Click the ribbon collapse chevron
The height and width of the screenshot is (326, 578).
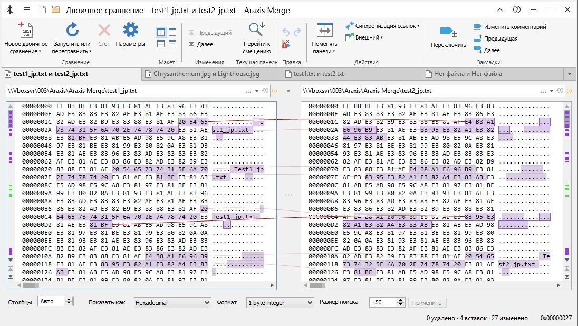500,10
